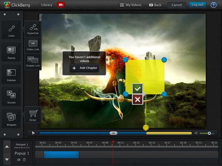Image resolution: width=222 pixels, height=166 pixels.
Task: Click the red camera record button
Action: [x=61, y=5]
